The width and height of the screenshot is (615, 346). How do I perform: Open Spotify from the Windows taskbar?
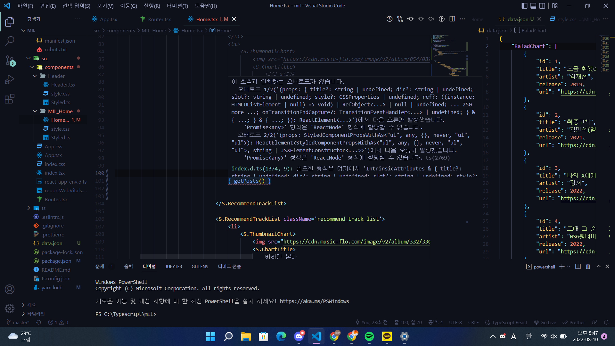(369, 336)
